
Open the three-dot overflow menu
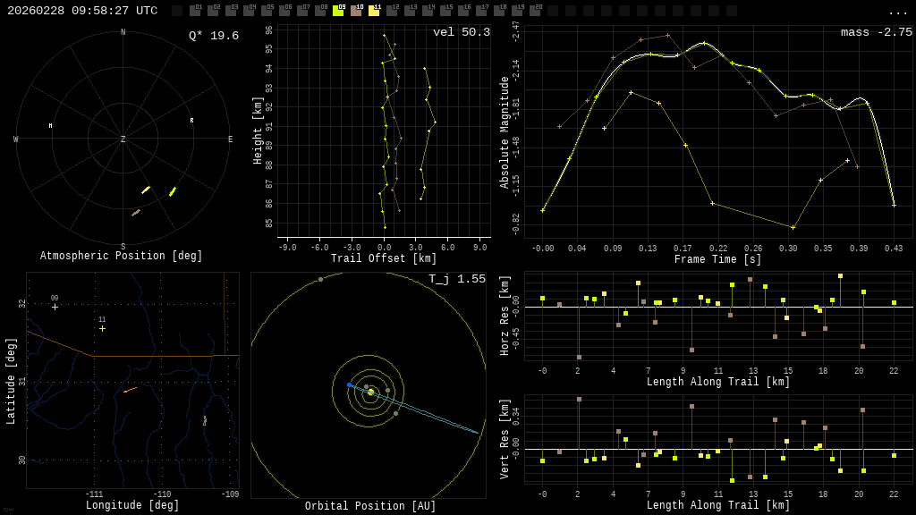point(897,12)
